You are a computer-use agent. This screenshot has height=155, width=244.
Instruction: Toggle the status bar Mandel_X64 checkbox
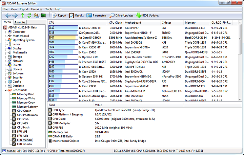tap(4, 151)
